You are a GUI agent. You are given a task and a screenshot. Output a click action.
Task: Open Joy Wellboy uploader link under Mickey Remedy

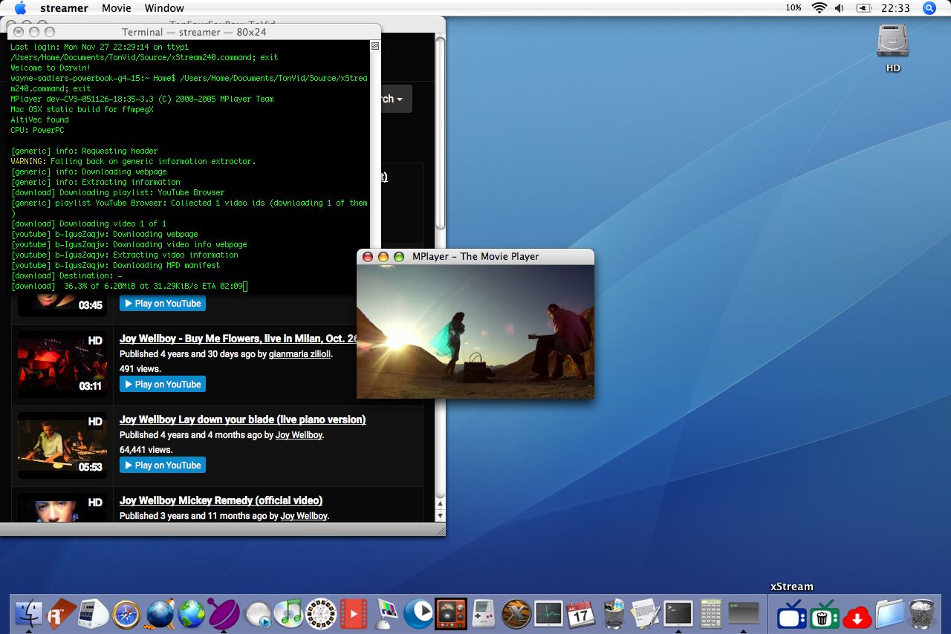tap(304, 516)
